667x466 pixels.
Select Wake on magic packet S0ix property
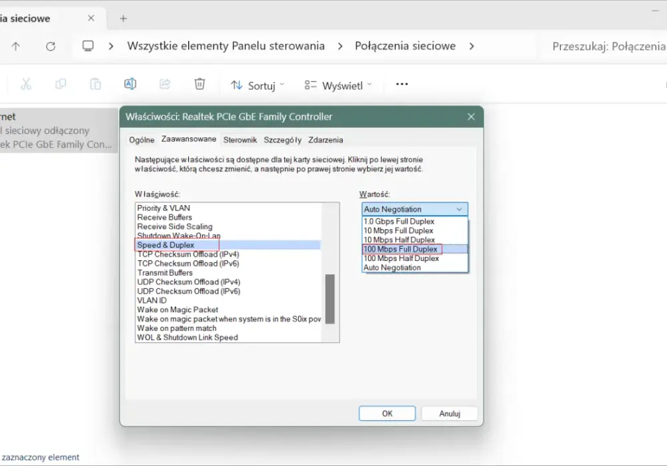tap(228, 319)
